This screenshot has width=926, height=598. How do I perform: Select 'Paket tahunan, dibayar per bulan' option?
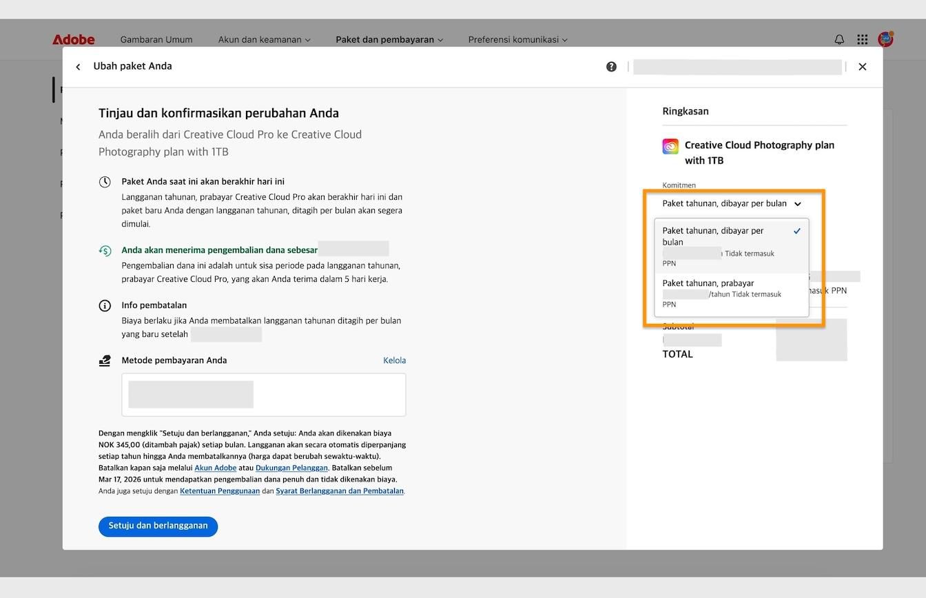pyautogui.click(x=732, y=247)
